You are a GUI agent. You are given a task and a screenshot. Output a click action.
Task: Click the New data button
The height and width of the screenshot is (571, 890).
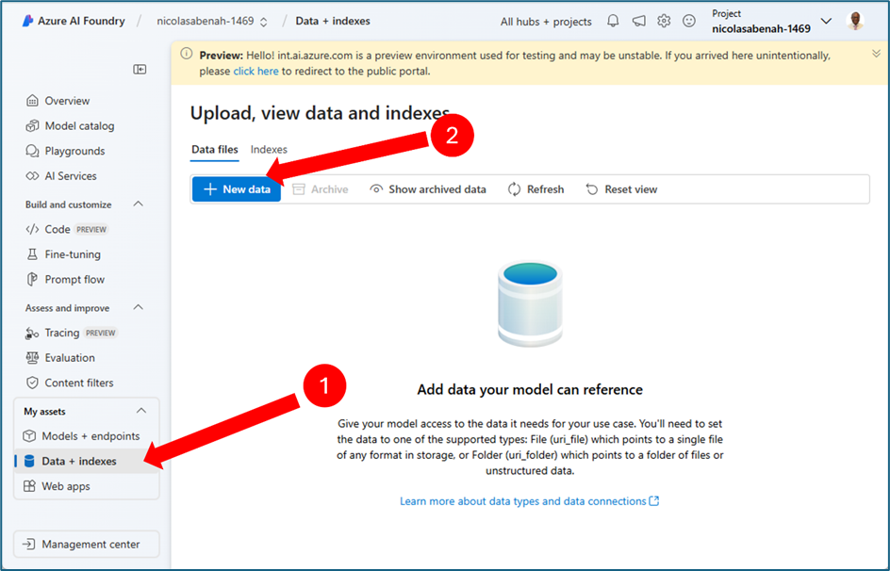236,189
